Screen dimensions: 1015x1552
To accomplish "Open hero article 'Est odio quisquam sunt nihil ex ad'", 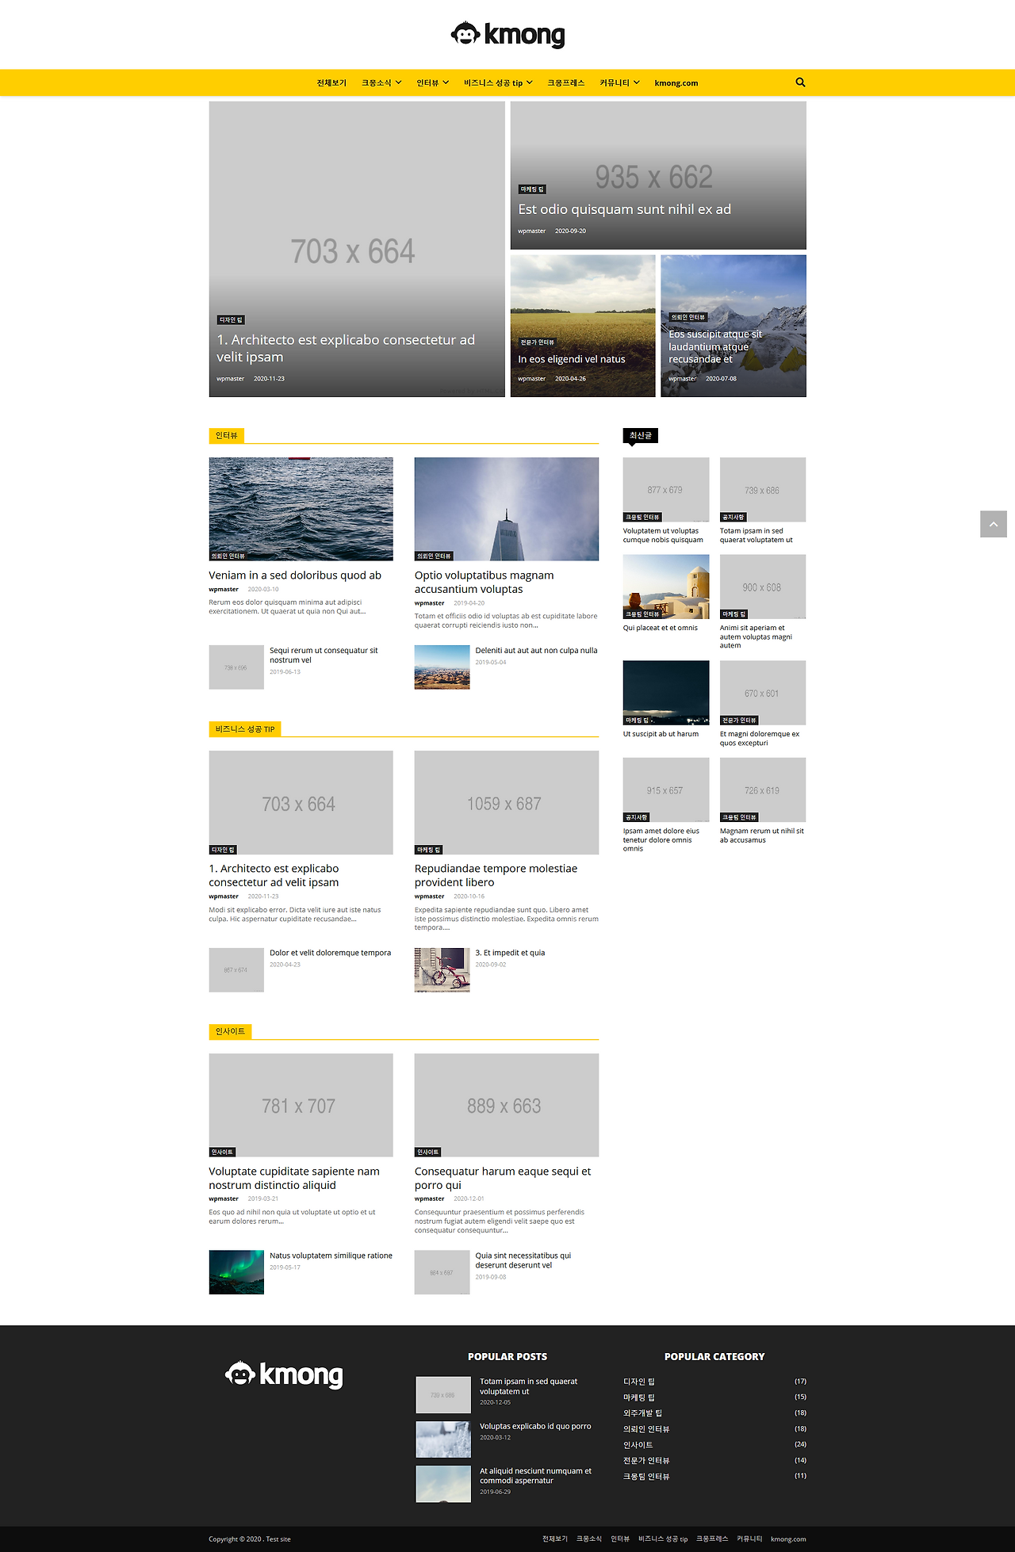I will tap(625, 209).
